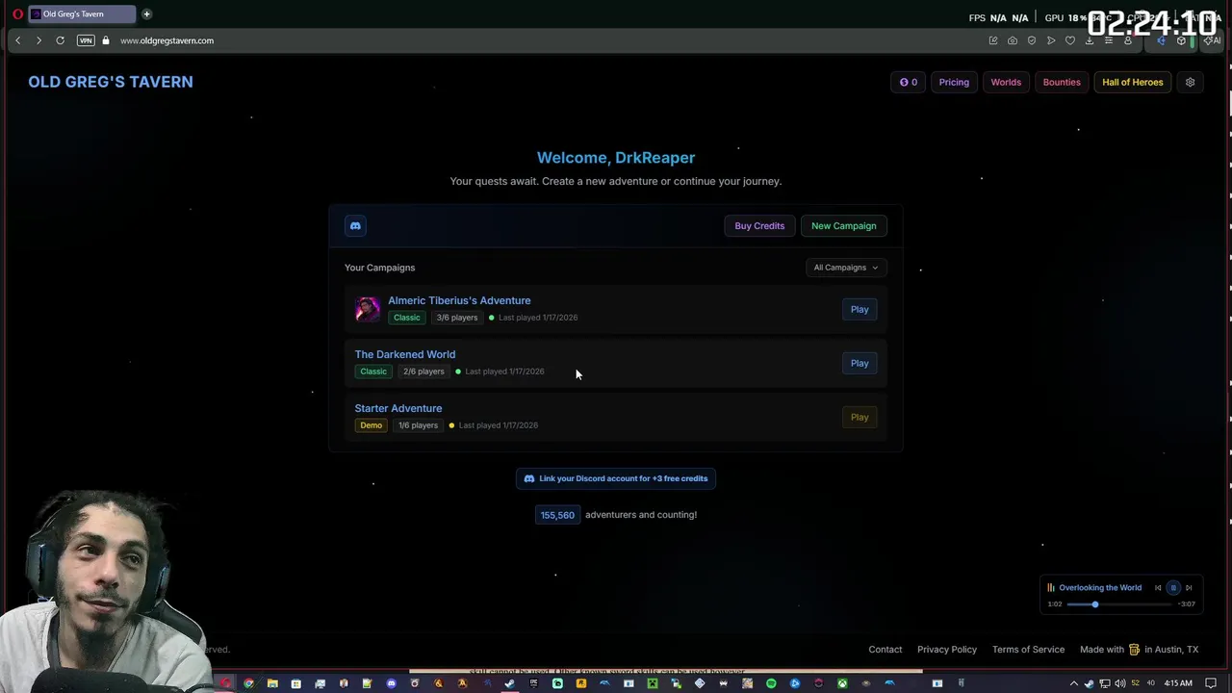Open the Bounties page
The height and width of the screenshot is (693, 1232).
click(1062, 82)
